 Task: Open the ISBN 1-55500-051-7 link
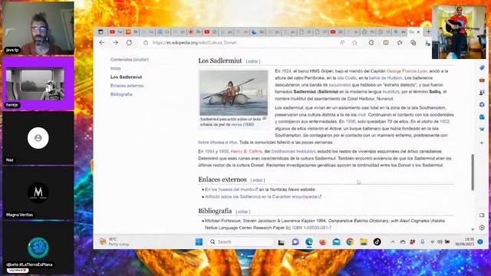click(311, 228)
